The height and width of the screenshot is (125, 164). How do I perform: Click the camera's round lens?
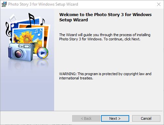(x=18, y=54)
